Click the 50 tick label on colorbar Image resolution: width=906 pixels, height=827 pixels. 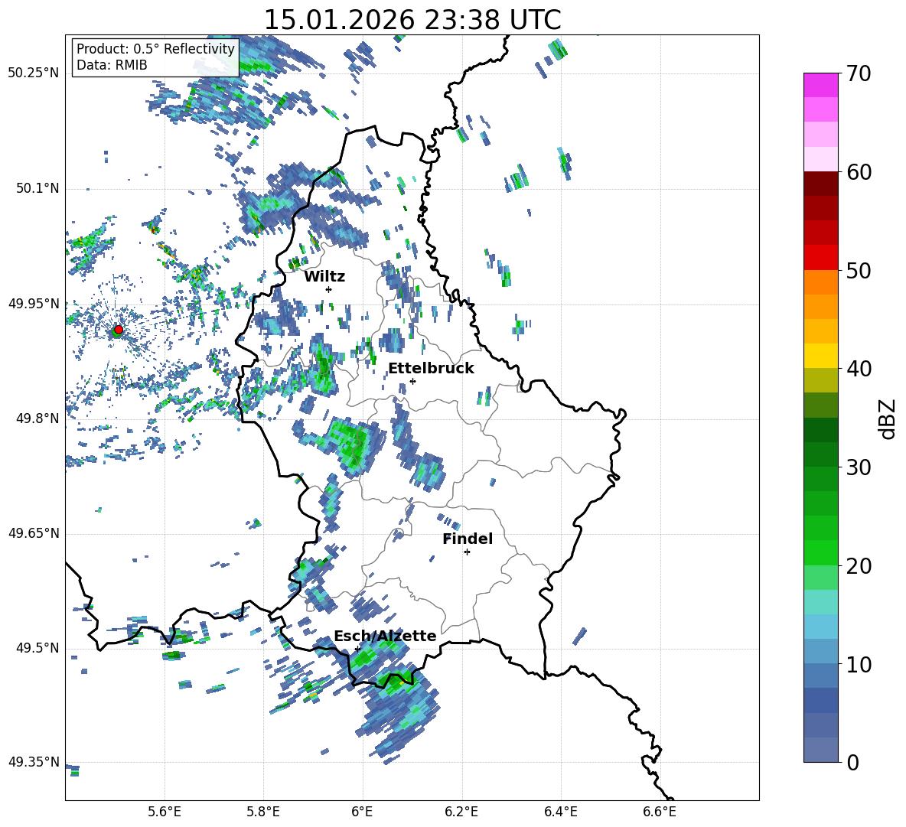[859, 271]
